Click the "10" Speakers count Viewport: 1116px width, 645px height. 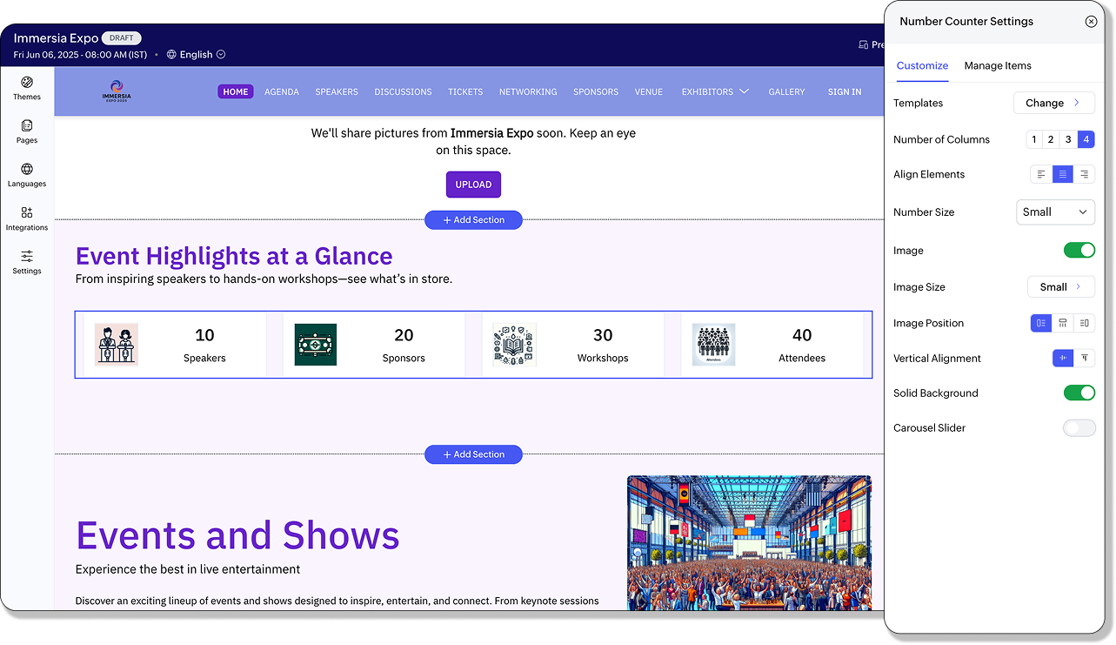coord(204,335)
